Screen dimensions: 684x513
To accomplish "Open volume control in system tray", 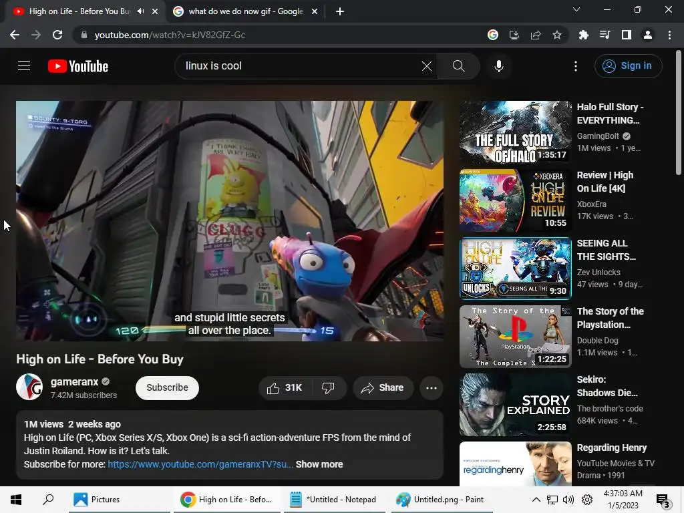I will (x=568, y=500).
